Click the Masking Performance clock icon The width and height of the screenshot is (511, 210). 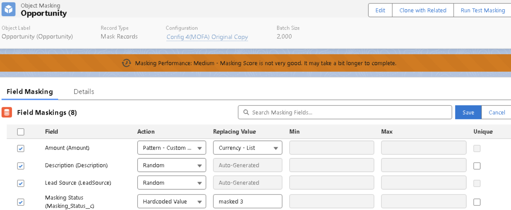[x=126, y=63]
